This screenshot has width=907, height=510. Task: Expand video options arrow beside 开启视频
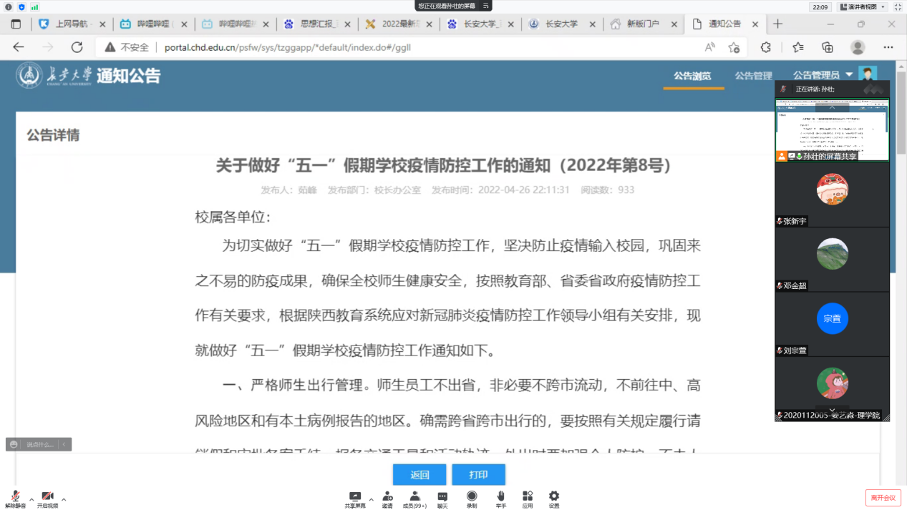(x=64, y=499)
